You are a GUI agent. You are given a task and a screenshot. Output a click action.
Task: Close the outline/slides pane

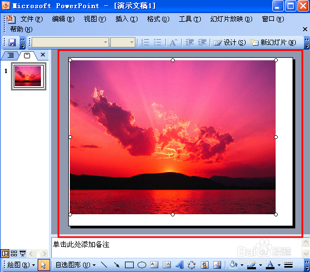point(43,55)
